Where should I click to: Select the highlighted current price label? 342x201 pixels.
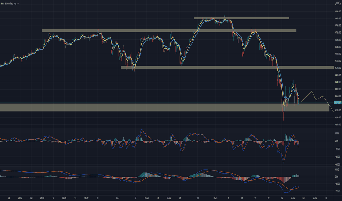(338, 102)
